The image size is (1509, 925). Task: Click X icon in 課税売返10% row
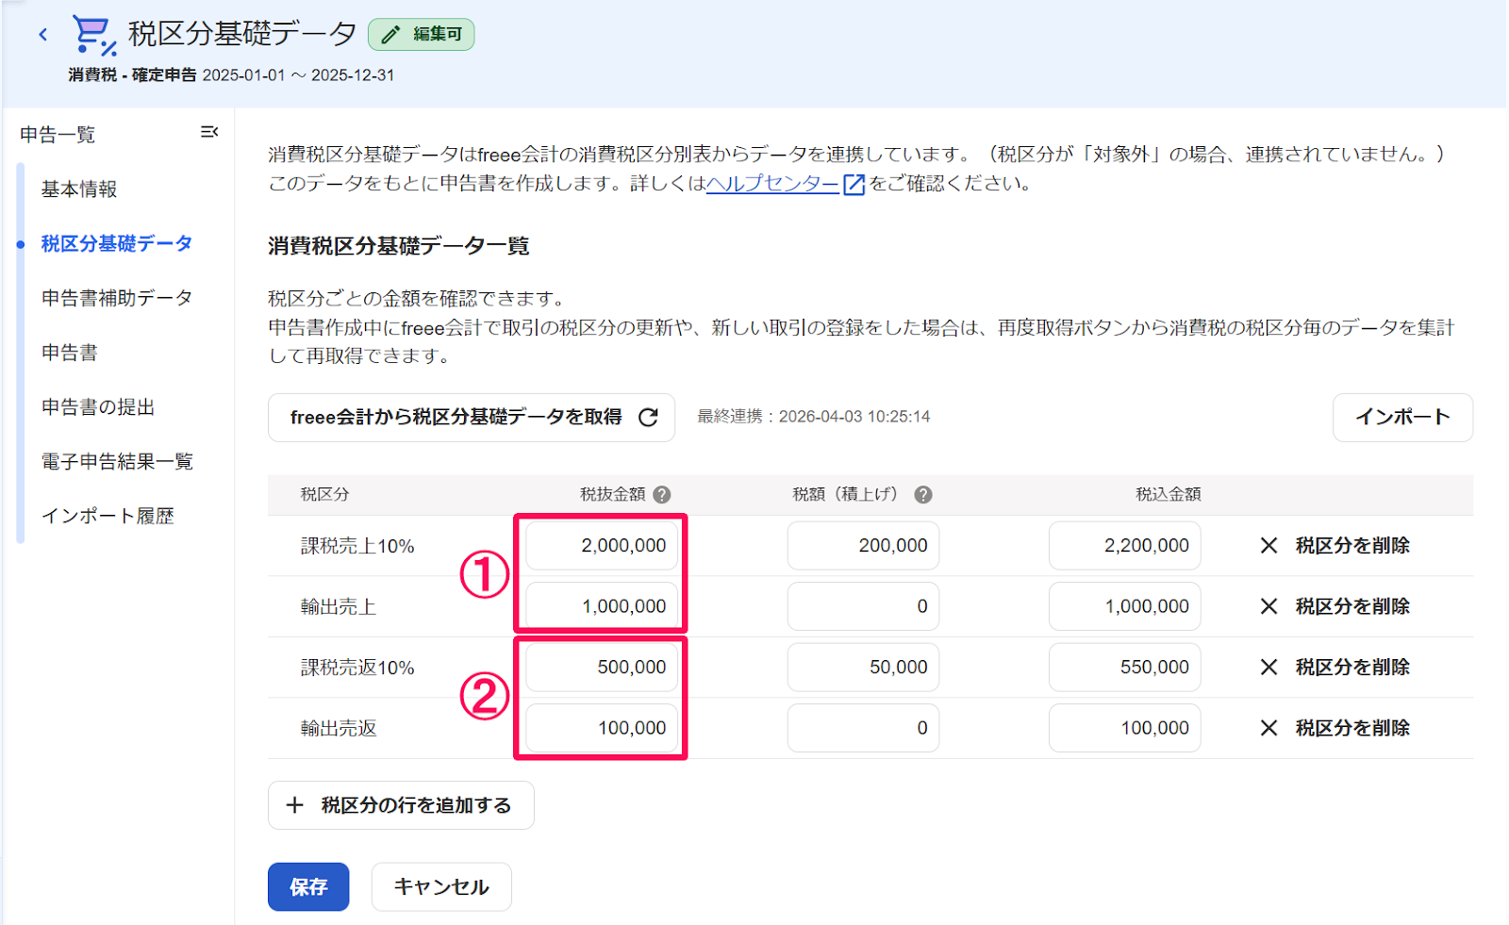(1269, 668)
